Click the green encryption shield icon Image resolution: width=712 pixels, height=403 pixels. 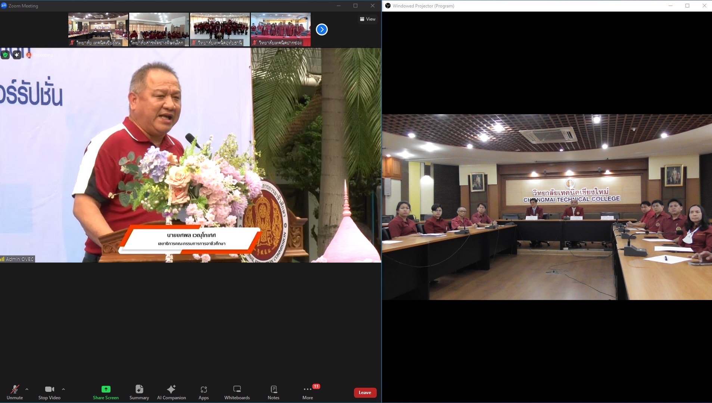click(x=5, y=55)
